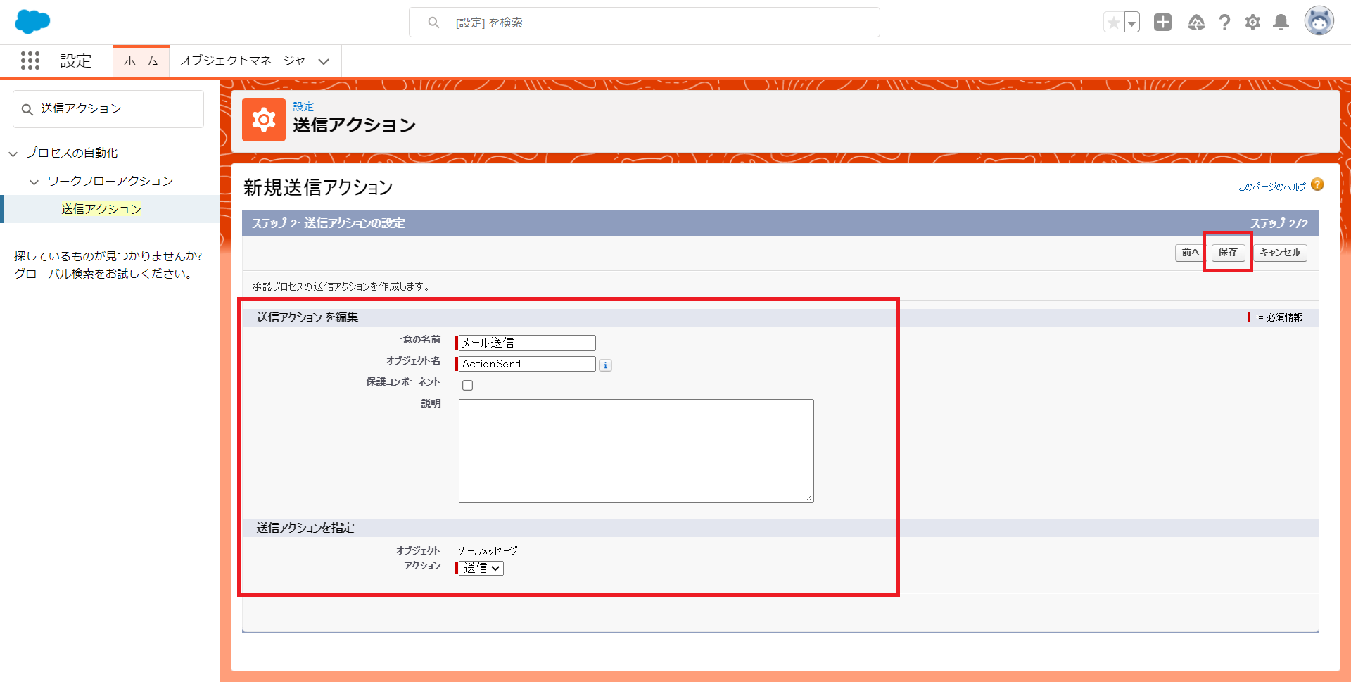Screen dimensions: 1351x682
Task: Open the アクション dropdown showing 送信
Action: 481,568
